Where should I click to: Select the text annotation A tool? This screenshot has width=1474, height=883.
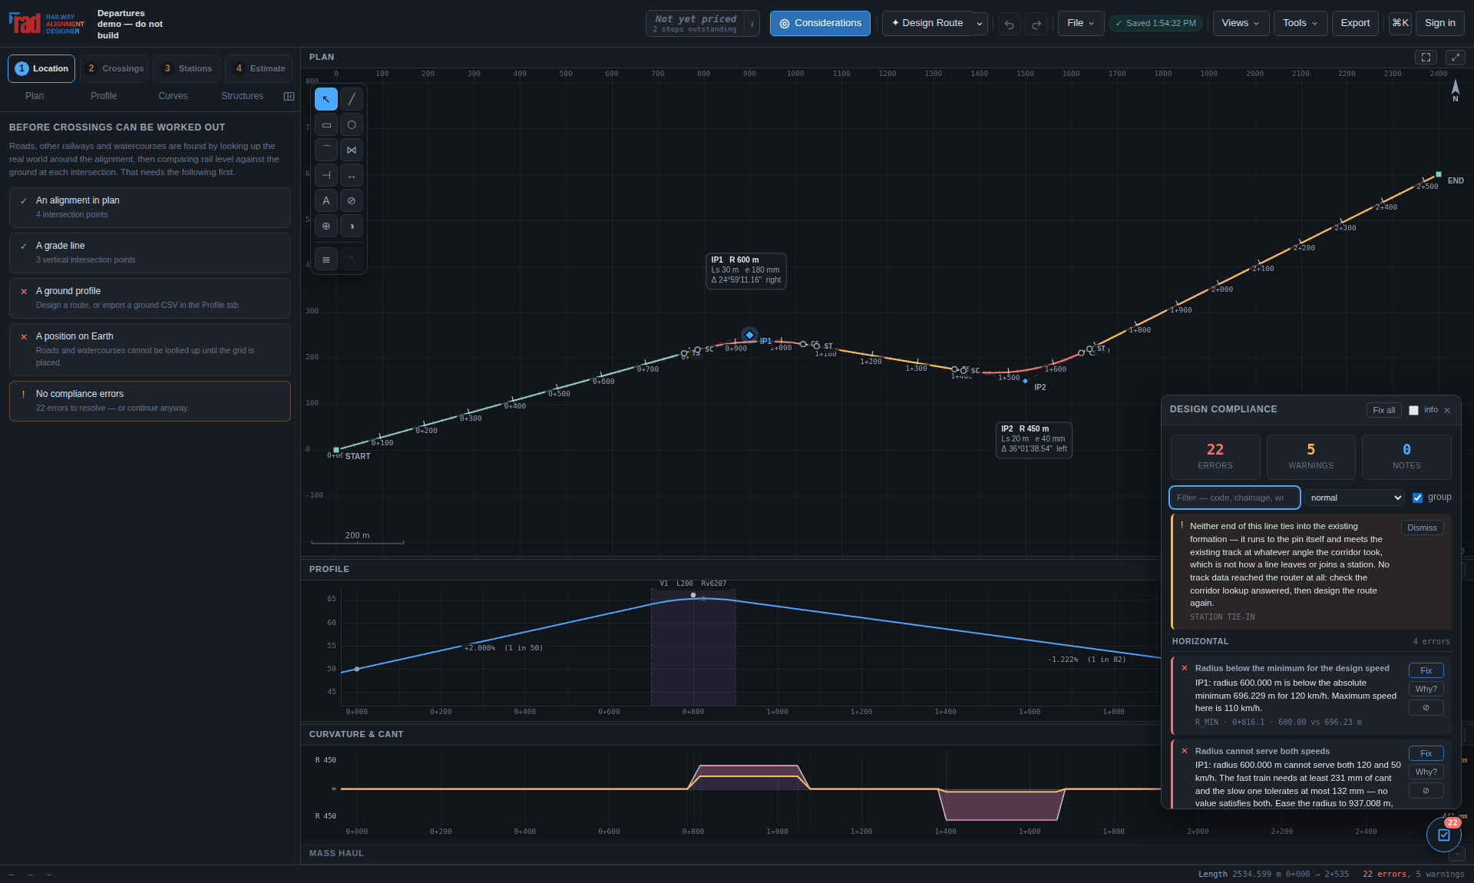pyautogui.click(x=326, y=200)
